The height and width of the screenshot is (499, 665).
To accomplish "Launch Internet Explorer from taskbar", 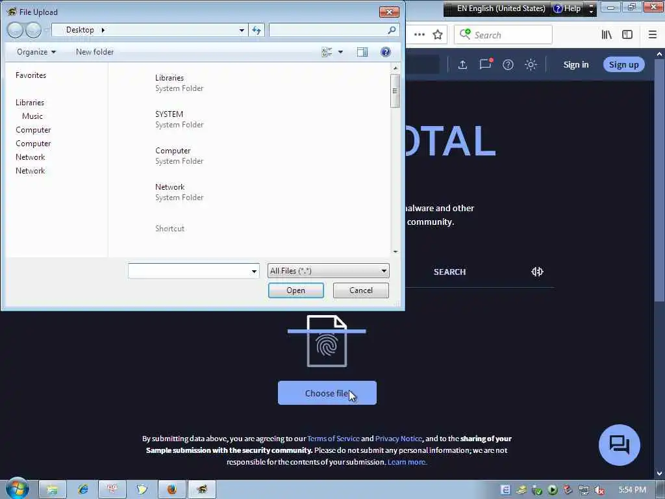I will pyautogui.click(x=82, y=489).
